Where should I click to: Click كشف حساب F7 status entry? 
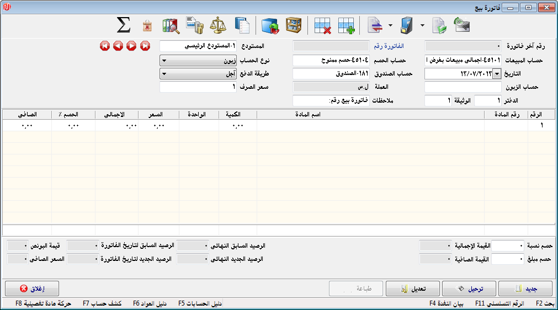(102, 303)
